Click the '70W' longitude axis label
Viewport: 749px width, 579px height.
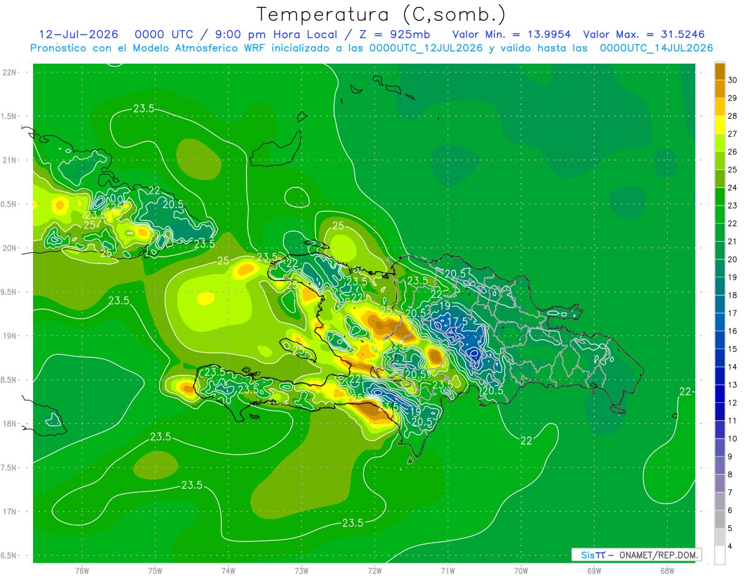(521, 571)
